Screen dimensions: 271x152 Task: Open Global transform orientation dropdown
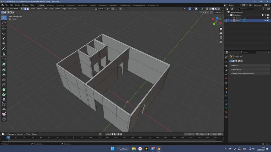pos(100,9)
